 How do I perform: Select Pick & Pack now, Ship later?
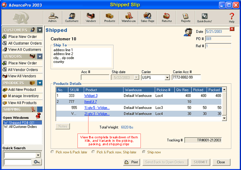pyautogui.click(x=93, y=152)
